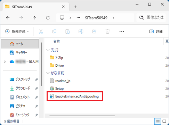The image size is (169, 125).
Task: Click pin icon beside ピクチャ
Action: pos(37,106)
